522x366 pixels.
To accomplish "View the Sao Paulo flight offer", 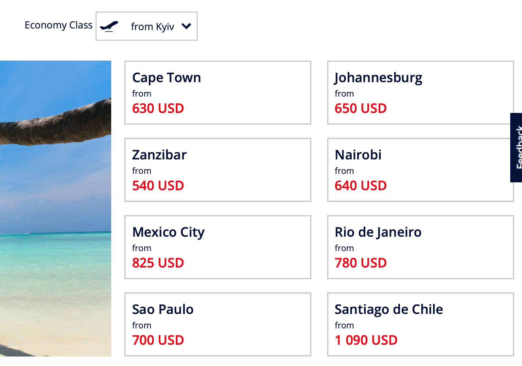I will point(217,324).
